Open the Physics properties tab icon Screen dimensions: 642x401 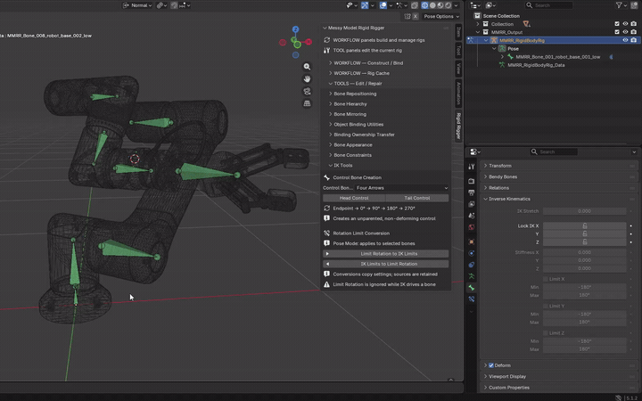[x=472, y=253]
